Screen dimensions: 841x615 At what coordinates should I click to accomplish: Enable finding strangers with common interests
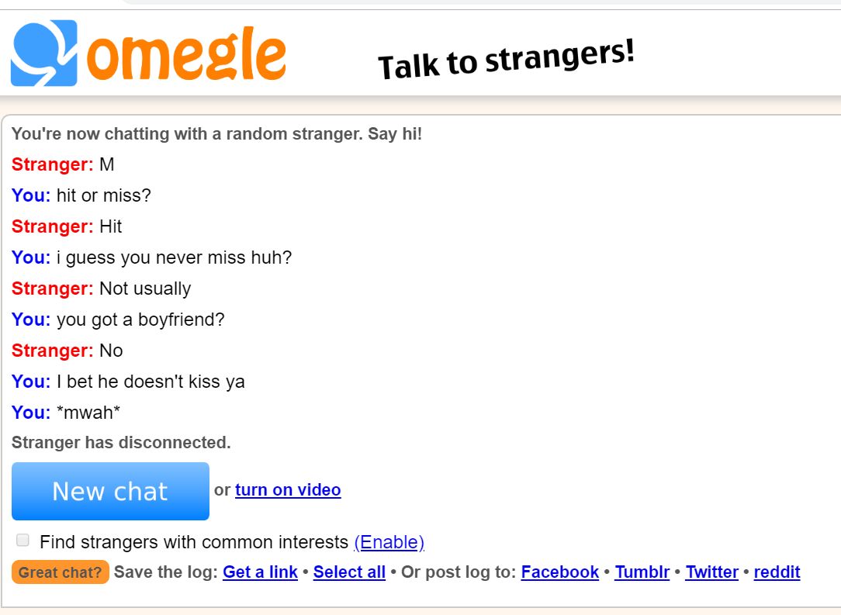tap(22, 539)
